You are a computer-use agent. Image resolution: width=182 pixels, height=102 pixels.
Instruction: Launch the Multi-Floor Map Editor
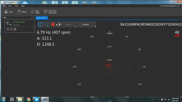tap(50, 12)
